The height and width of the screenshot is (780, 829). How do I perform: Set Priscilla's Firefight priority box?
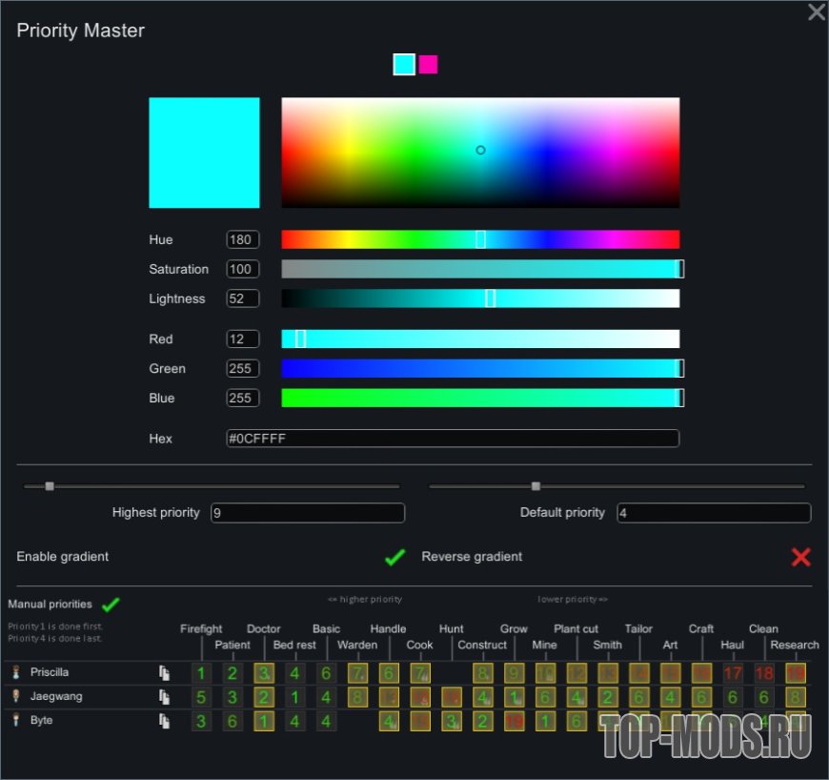coord(201,673)
